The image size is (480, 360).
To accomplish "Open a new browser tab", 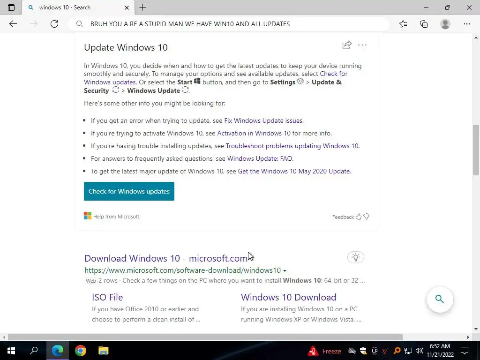I will click(x=142, y=7).
